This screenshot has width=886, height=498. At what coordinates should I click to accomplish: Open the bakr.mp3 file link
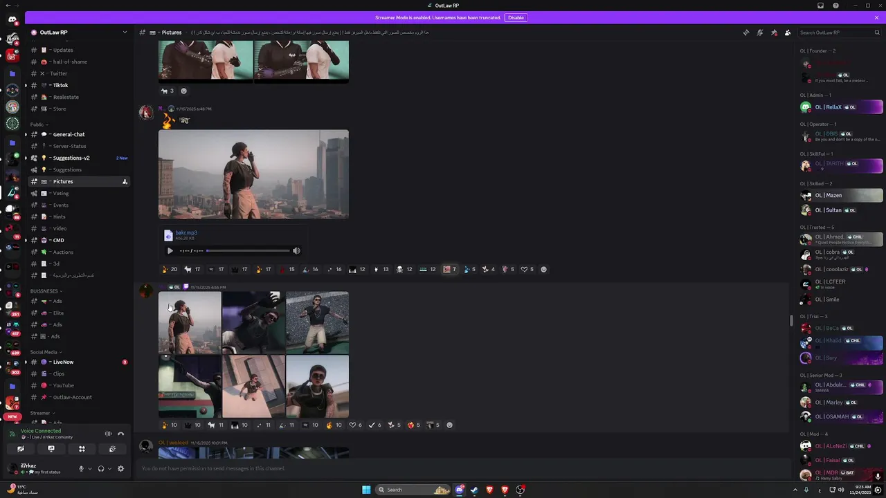[x=186, y=233]
